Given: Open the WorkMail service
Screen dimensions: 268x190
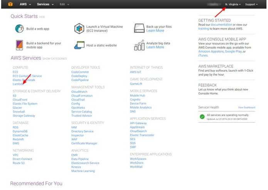Looking at the screenshot, I should [x=136, y=167].
